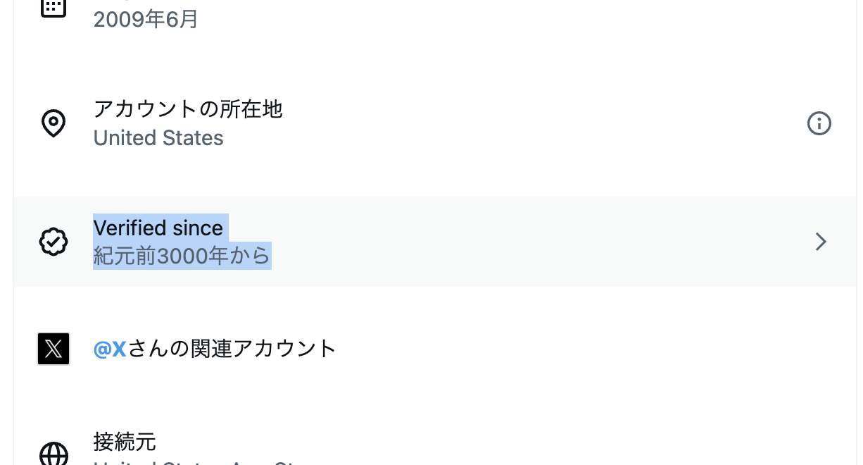The height and width of the screenshot is (465, 863).
Task: Select the アカウントの所在地 label
Action: coord(188,109)
